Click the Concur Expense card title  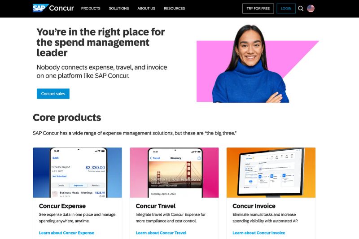[x=62, y=206]
